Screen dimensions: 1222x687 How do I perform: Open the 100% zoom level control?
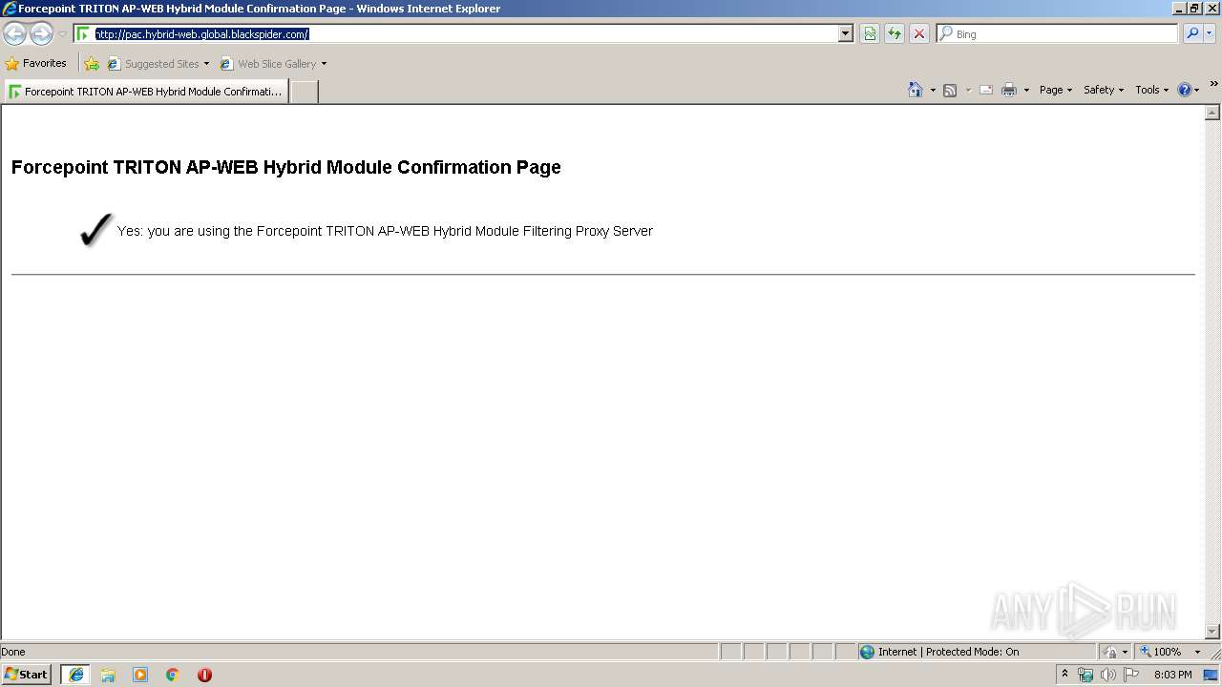[1169, 652]
